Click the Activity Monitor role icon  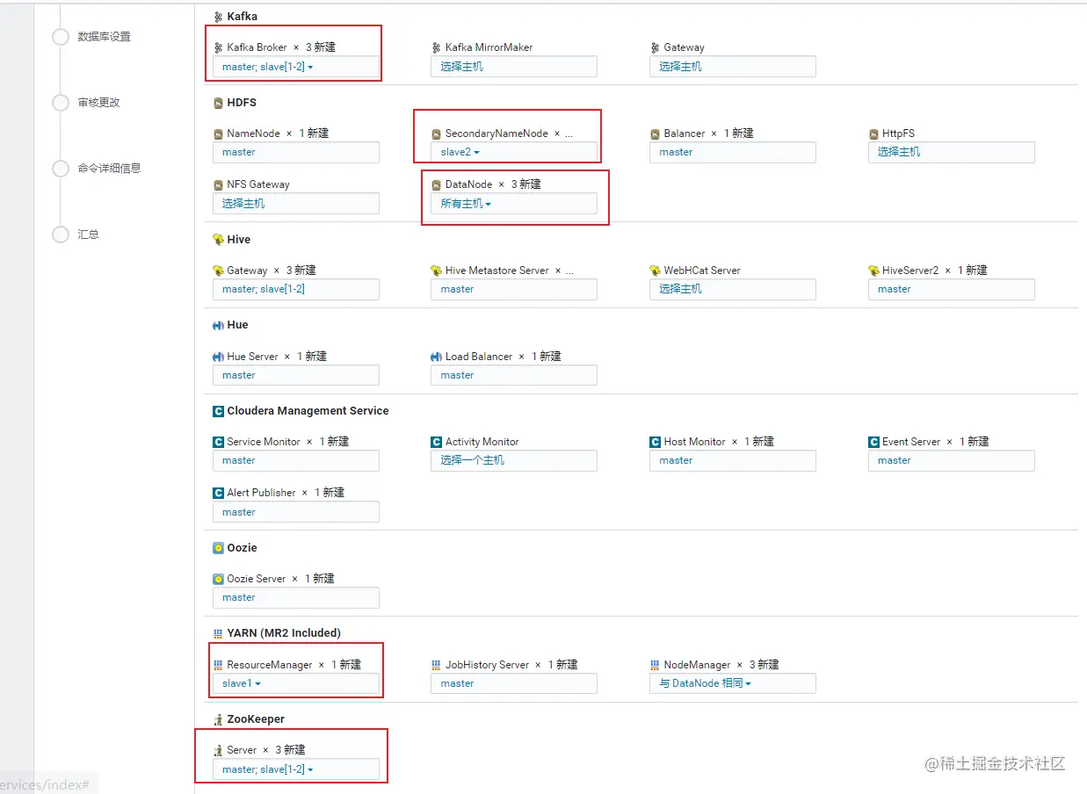coord(436,442)
